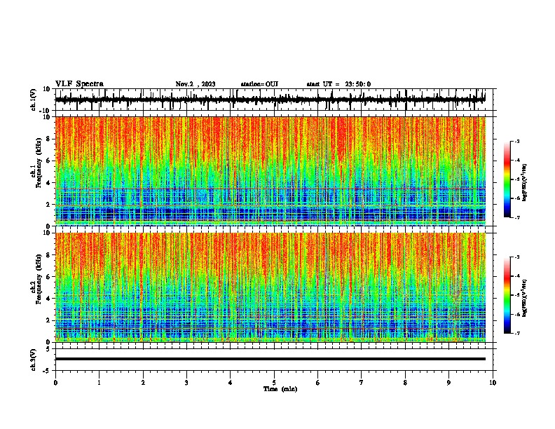Click the ch.2 spectrogram color bar
The image size is (555, 429).
[507, 295]
